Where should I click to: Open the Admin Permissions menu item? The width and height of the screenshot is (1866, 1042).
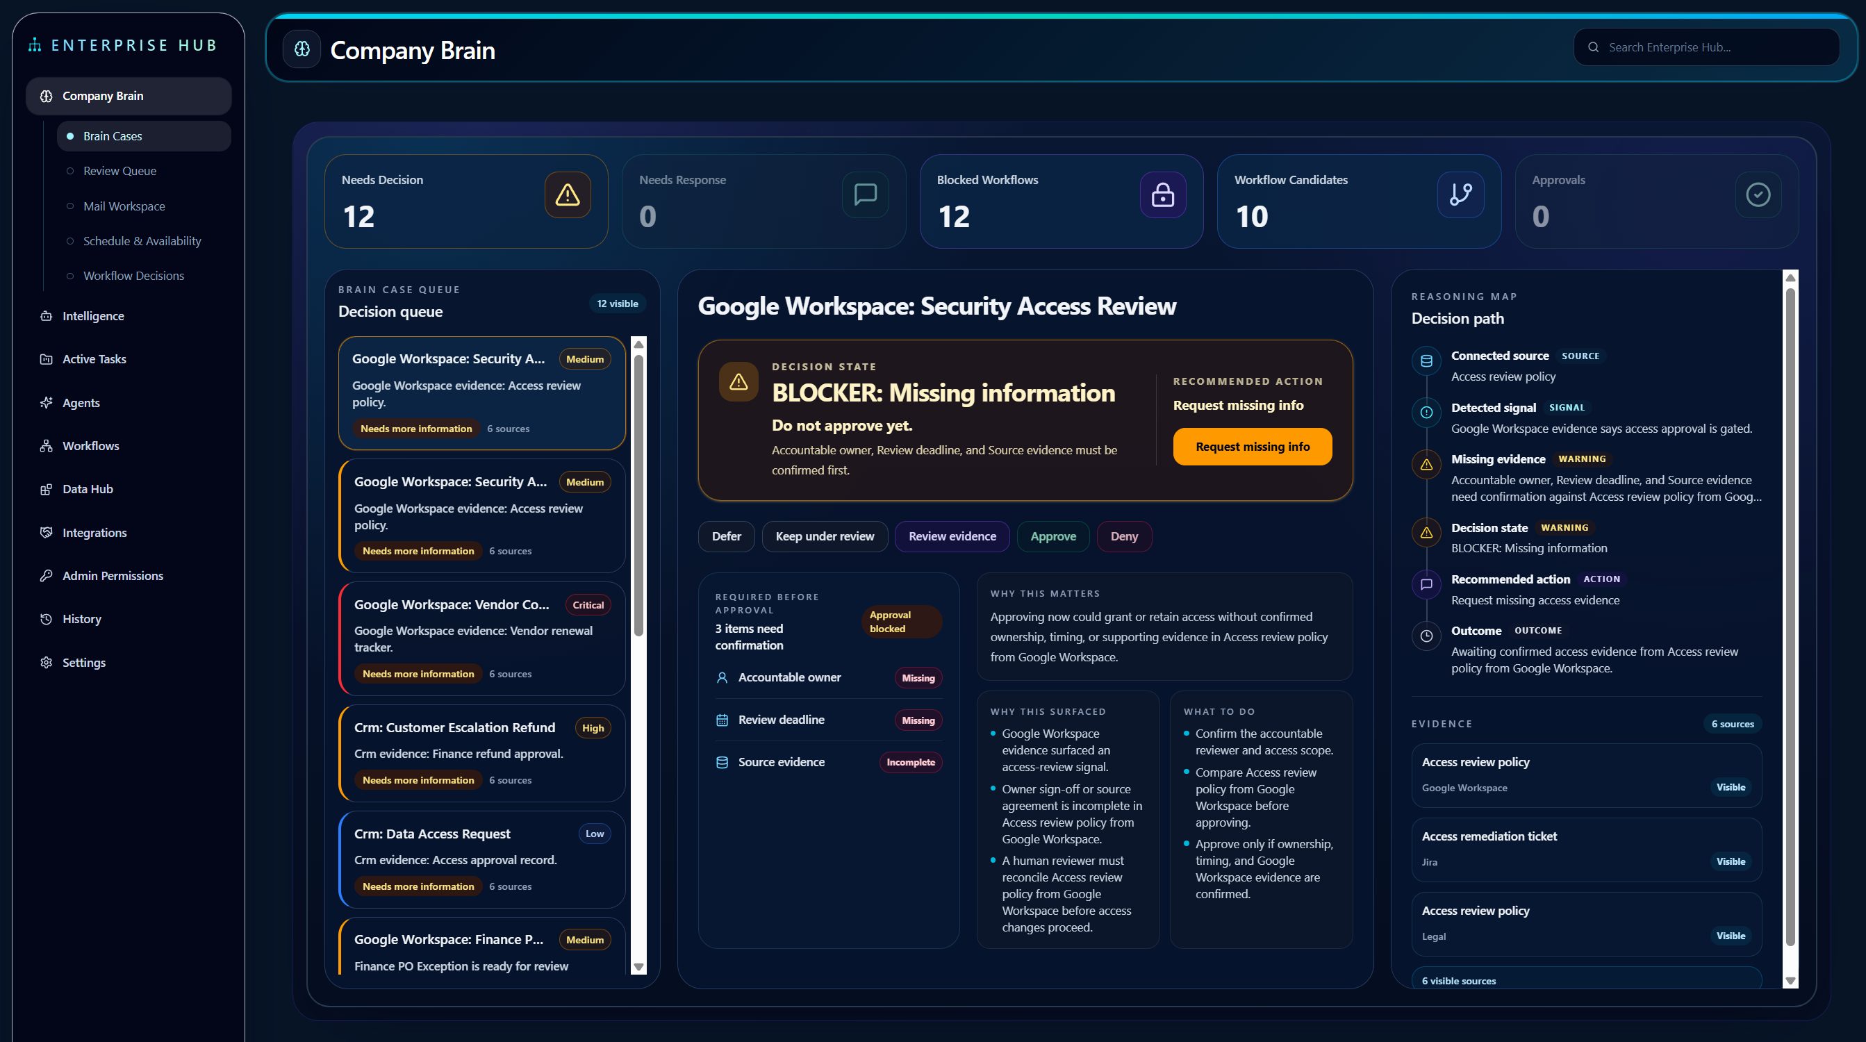(x=129, y=576)
